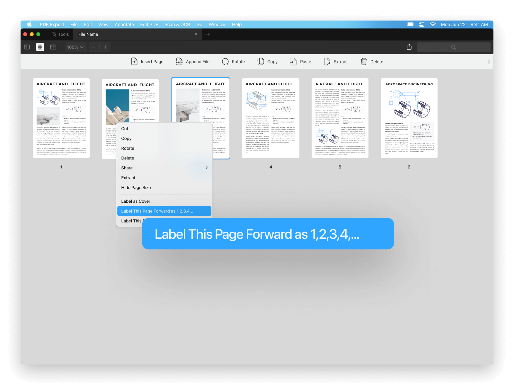Choose Label as Cover from the context menu
The width and height of the screenshot is (514, 385).
click(136, 201)
